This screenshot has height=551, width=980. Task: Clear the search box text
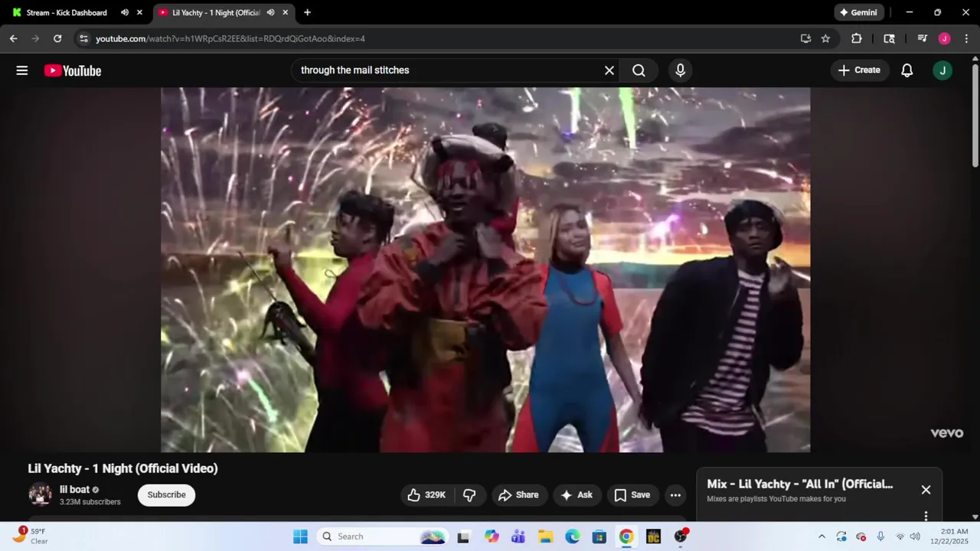point(609,70)
